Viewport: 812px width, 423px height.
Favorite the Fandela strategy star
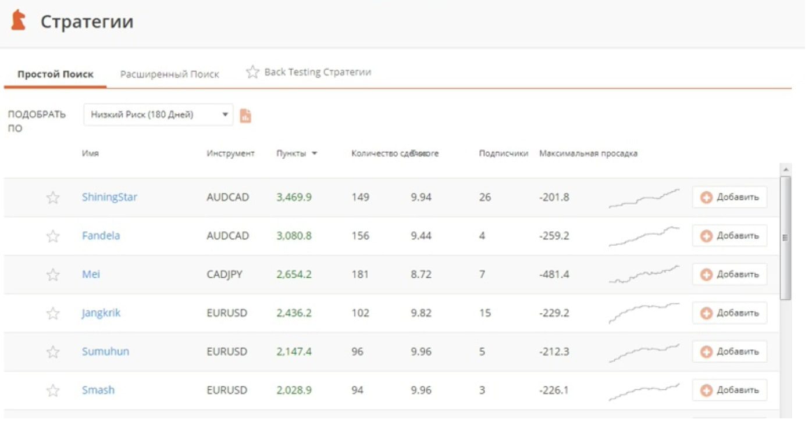[53, 236]
